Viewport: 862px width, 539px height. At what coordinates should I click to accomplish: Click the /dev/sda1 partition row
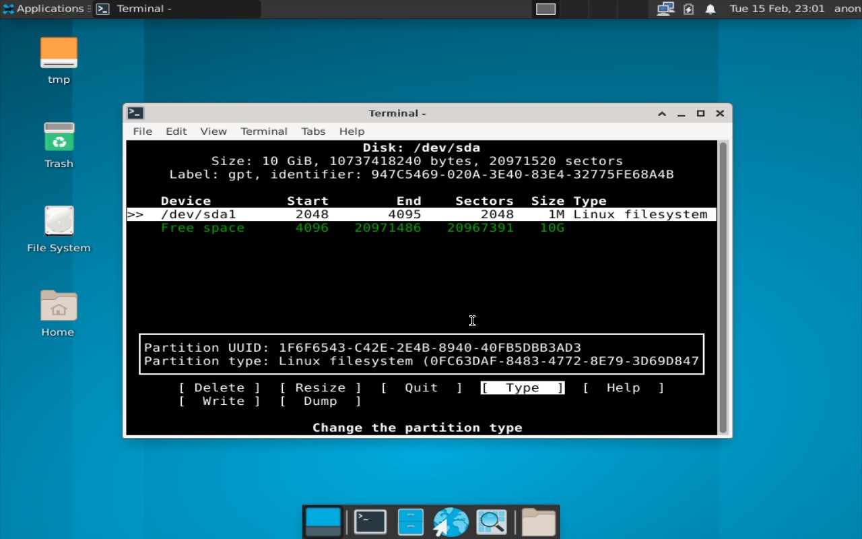click(422, 214)
